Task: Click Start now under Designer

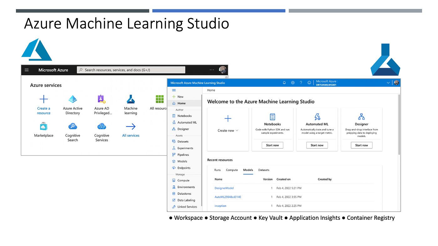Action: tap(361, 145)
